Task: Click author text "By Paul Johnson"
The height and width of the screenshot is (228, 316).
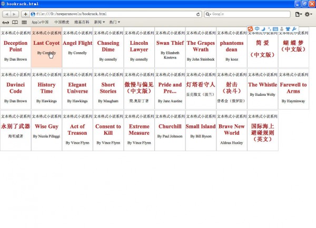Action: [x=170, y=136]
